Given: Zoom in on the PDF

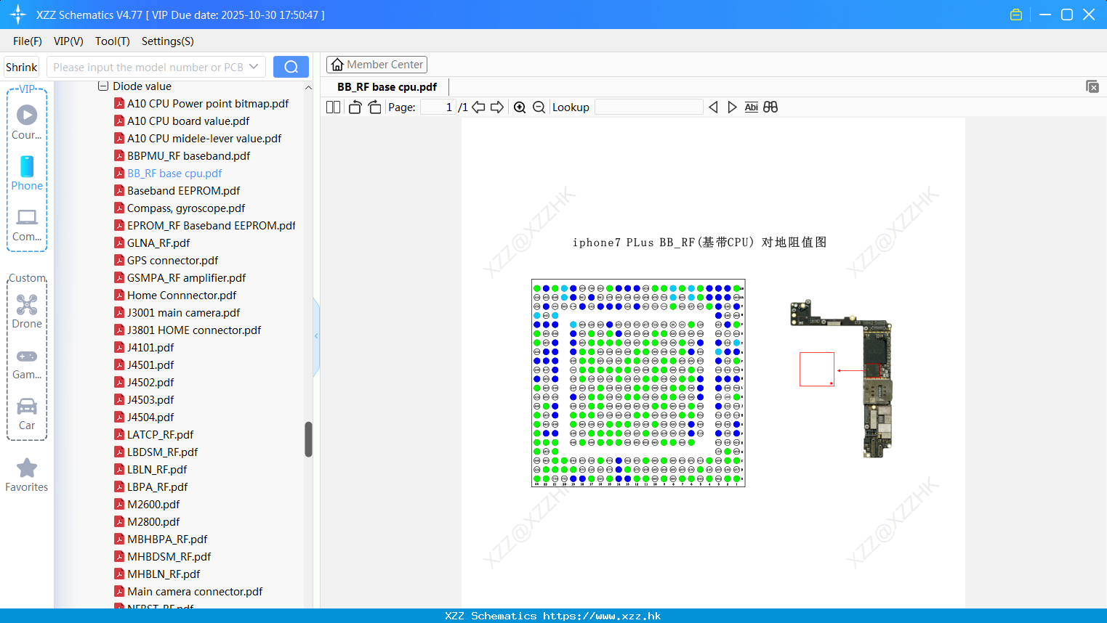Looking at the screenshot, I should click(520, 107).
